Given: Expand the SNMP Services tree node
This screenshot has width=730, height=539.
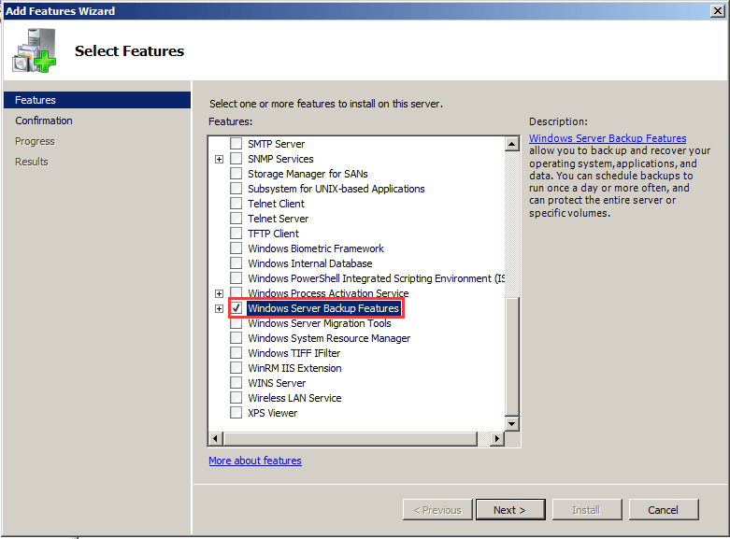Looking at the screenshot, I should (220, 159).
